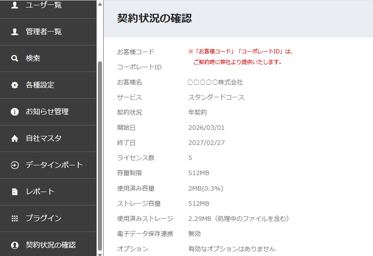This screenshot has height=256, width=373.
Task: Click the person icon beside ユーザー一覧
Action: [x=15, y=5]
